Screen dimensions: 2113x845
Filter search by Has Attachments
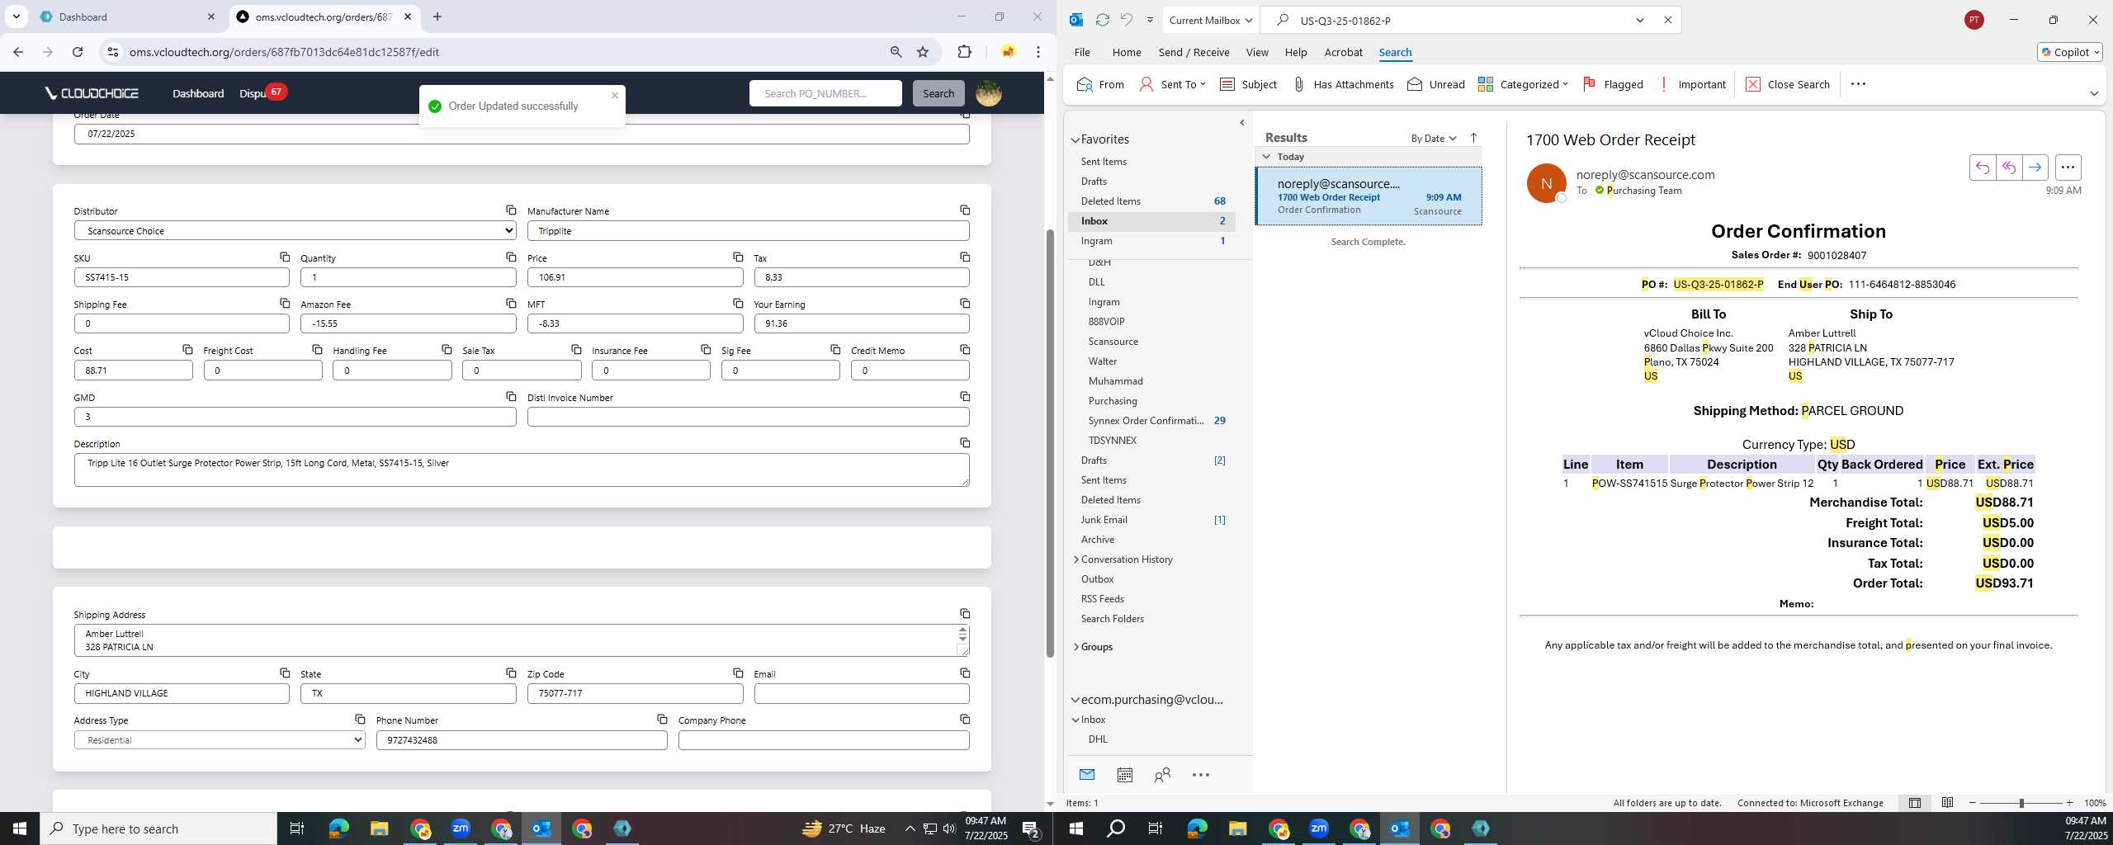click(1343, 84)
